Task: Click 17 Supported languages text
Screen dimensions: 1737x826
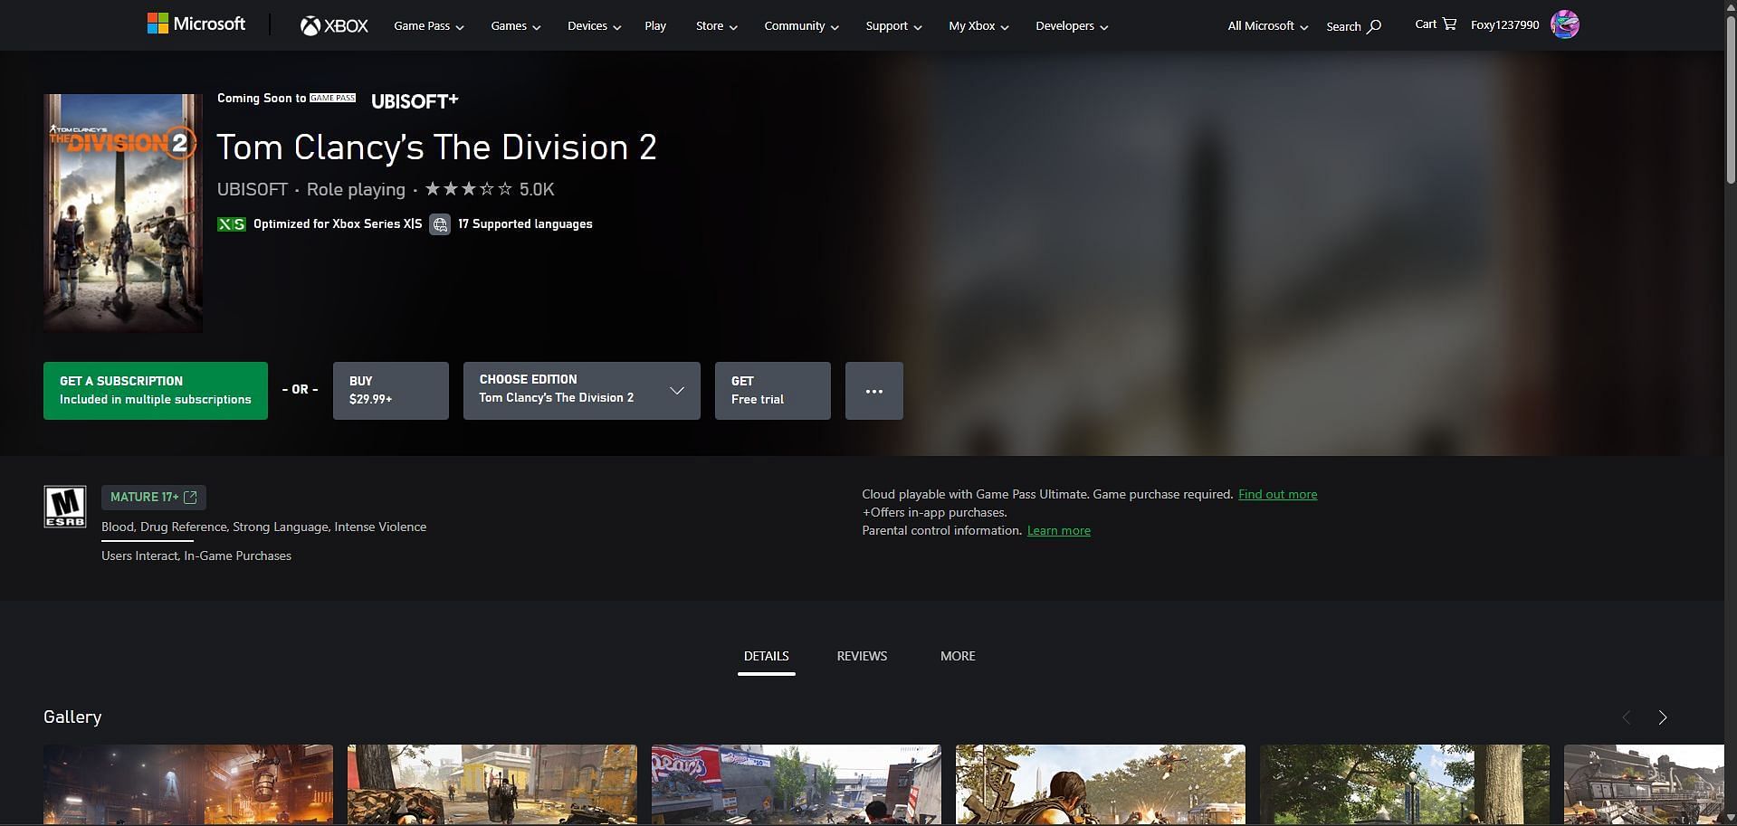Action: 525,223
